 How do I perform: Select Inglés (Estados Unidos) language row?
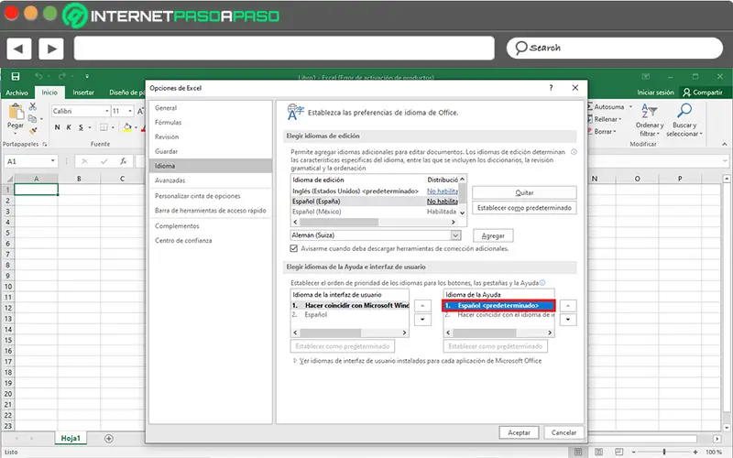click(375, 191)
